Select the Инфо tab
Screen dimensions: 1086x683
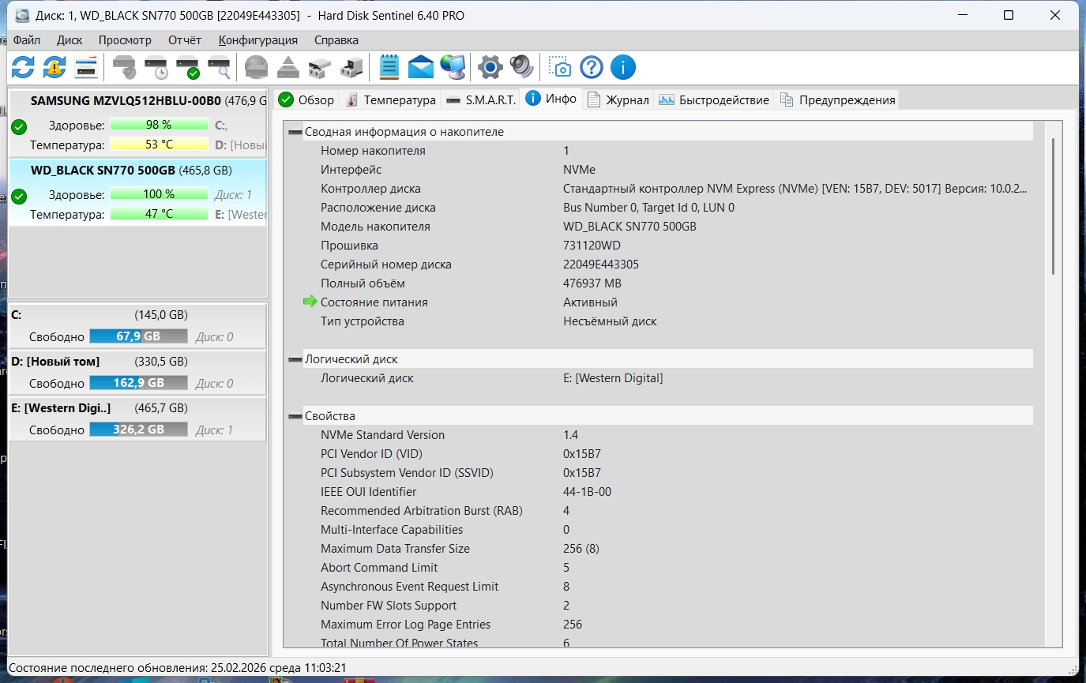551,99
